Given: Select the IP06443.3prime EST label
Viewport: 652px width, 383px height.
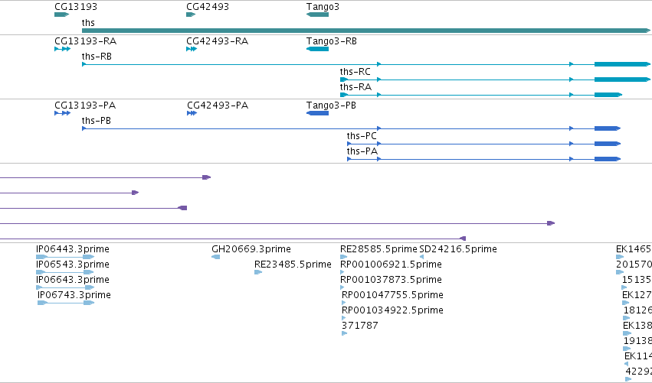Looking at the screenshot, I should [72, 249].
